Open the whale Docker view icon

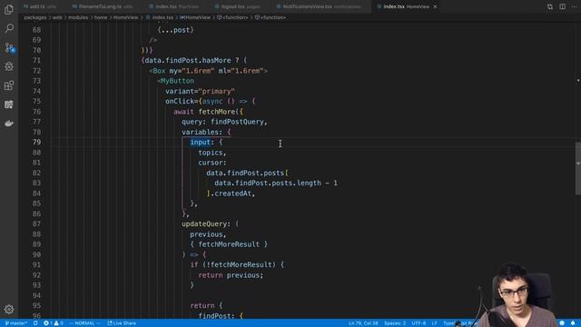9,124
